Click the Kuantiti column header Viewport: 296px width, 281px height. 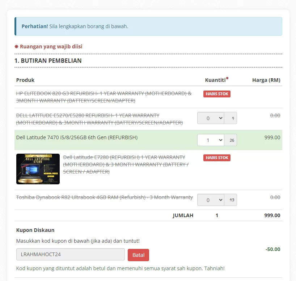pyautogui.click(x=217, y=80)
